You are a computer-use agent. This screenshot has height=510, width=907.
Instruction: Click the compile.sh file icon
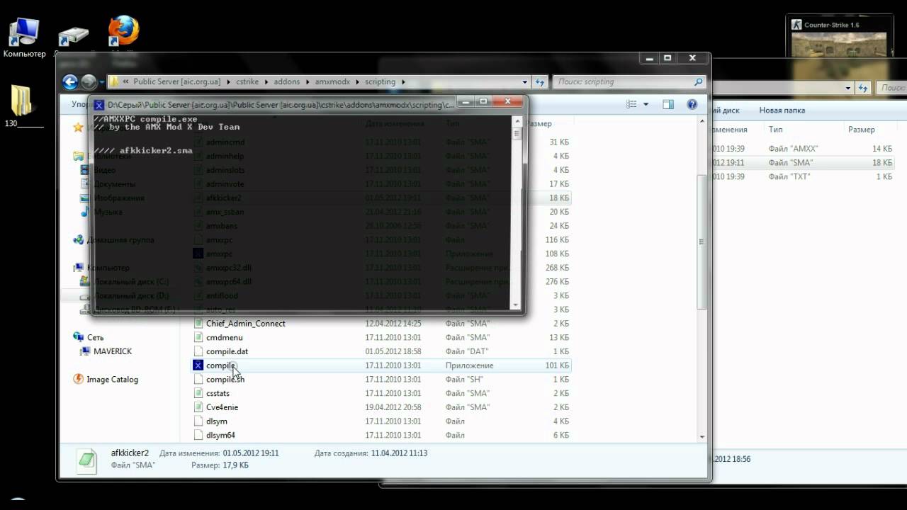[199, 380]
